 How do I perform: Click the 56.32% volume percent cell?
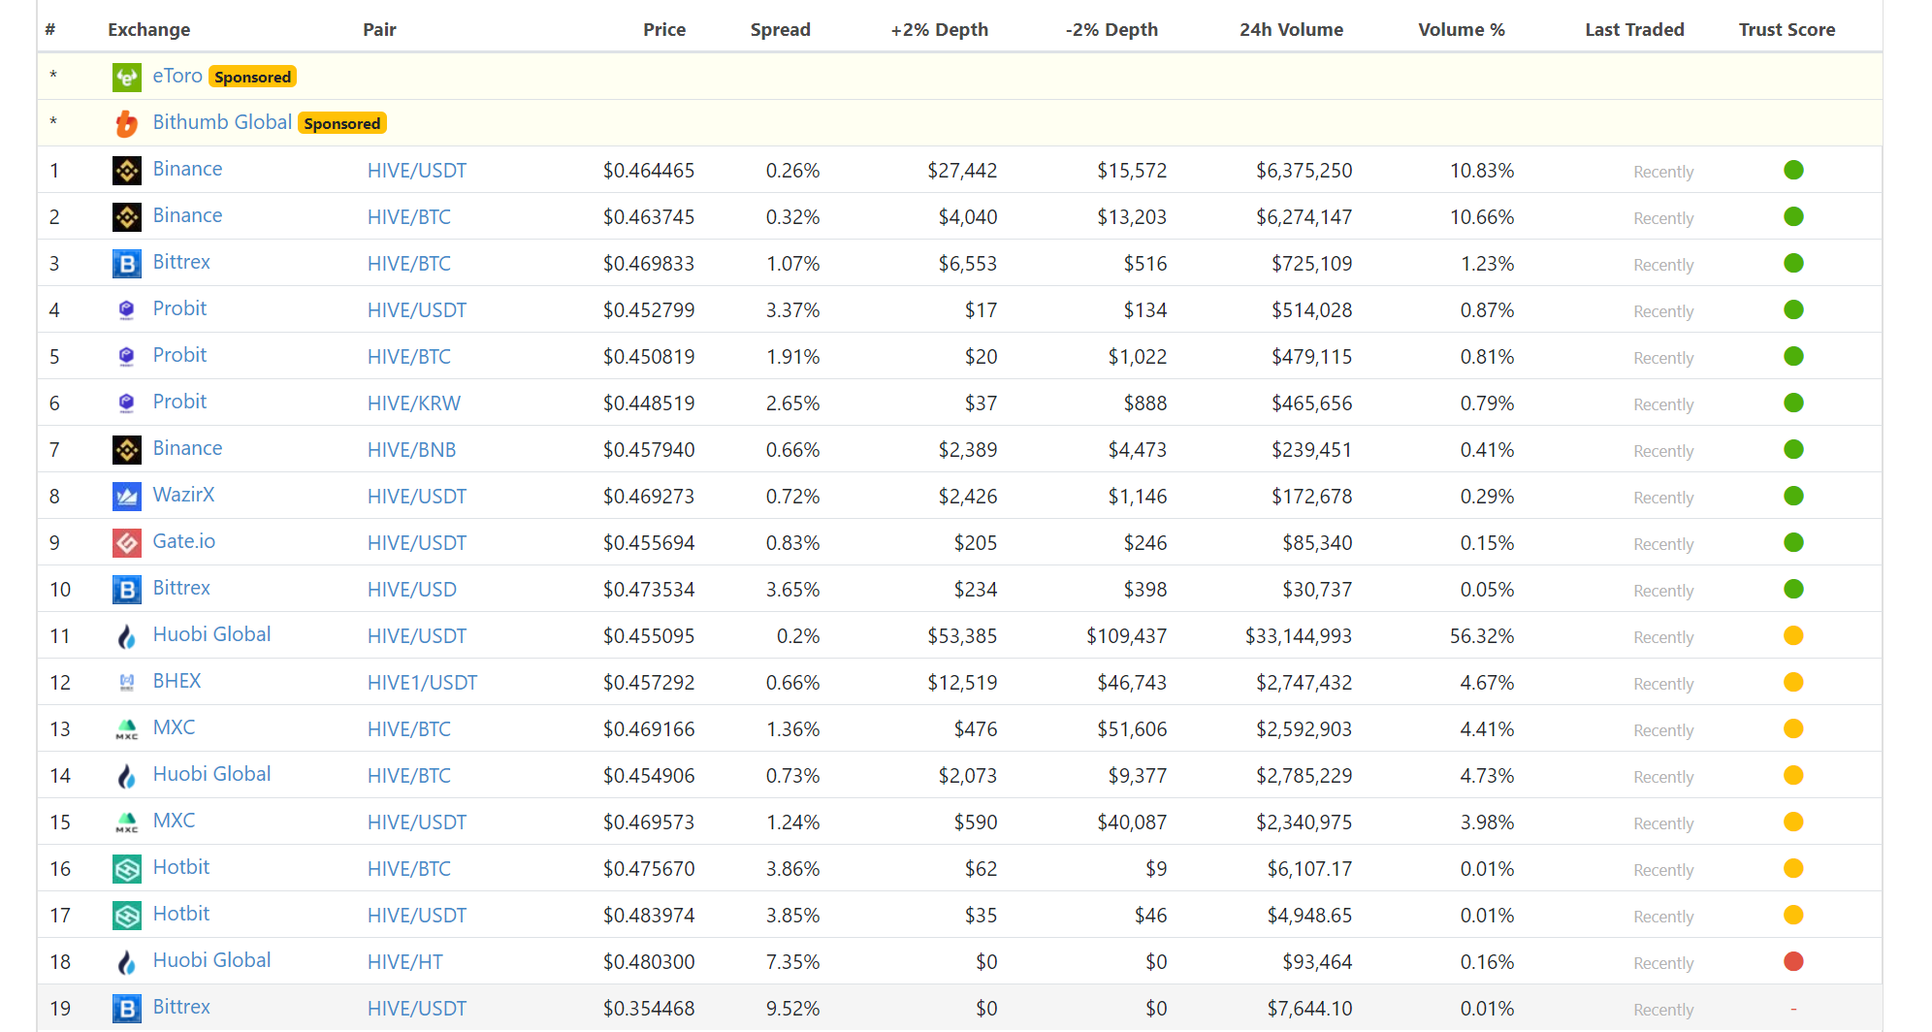(x=1482, y=636)
